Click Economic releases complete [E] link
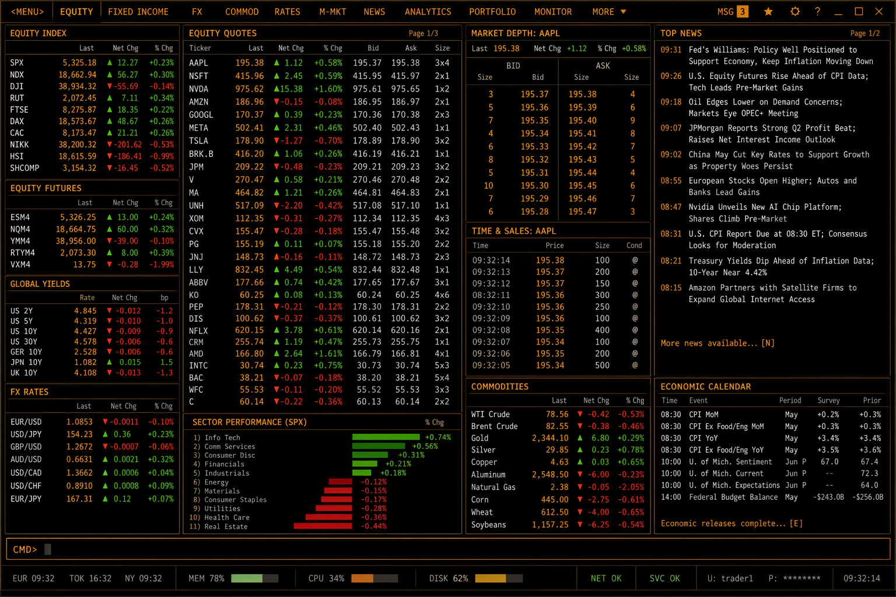This screenshot has height=597, width=896. (x=731, y=524)
